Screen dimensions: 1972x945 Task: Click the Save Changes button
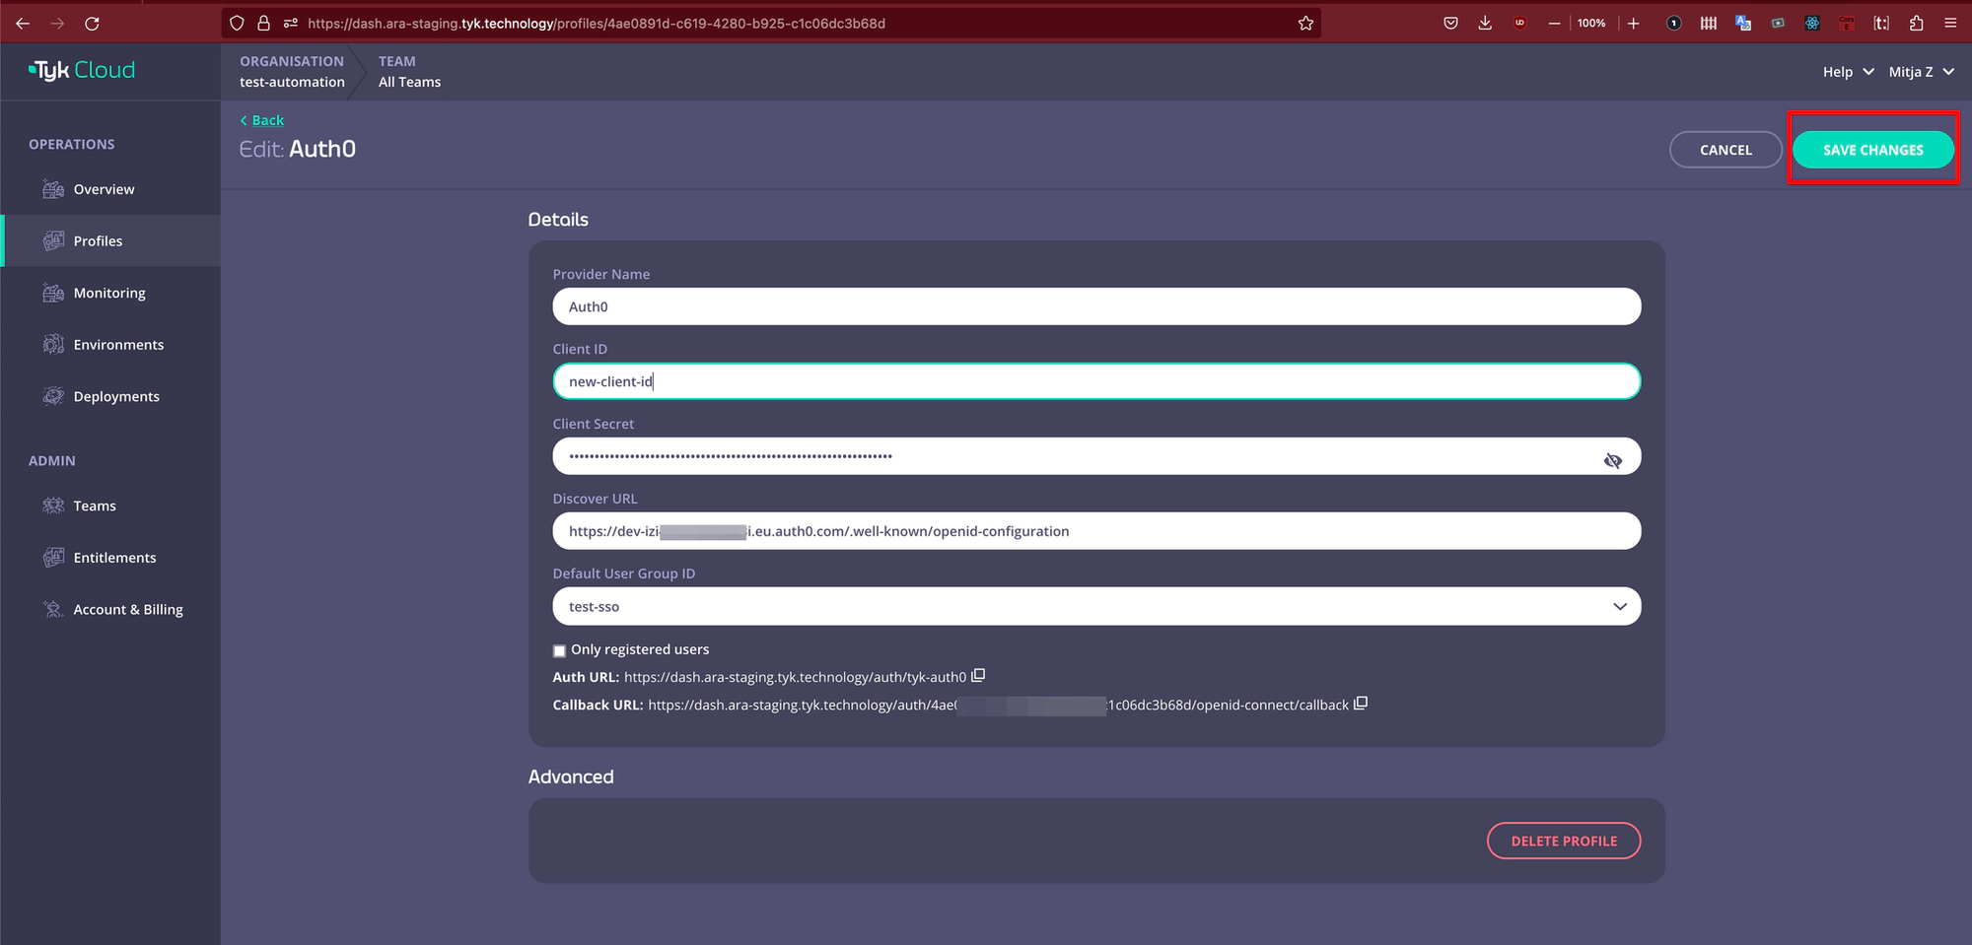pos(1872,150)
